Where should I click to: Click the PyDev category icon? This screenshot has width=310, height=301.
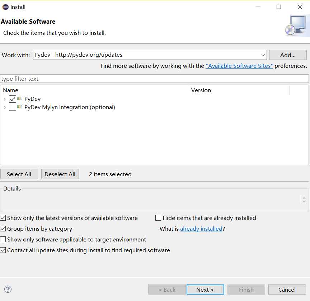point(20,99)
